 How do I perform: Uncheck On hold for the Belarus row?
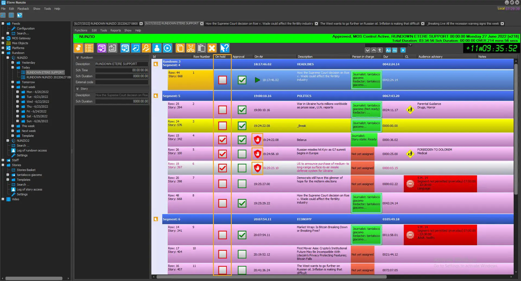[x=223, y=140]
